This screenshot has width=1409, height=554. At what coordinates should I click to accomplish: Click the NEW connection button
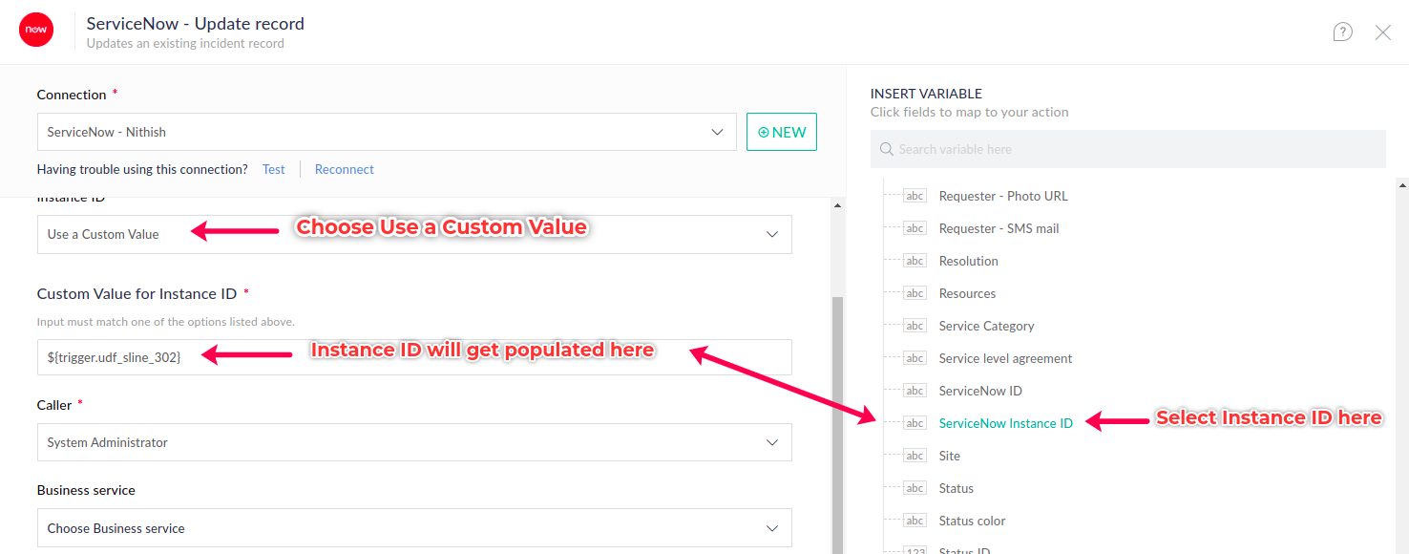[781, 132]
